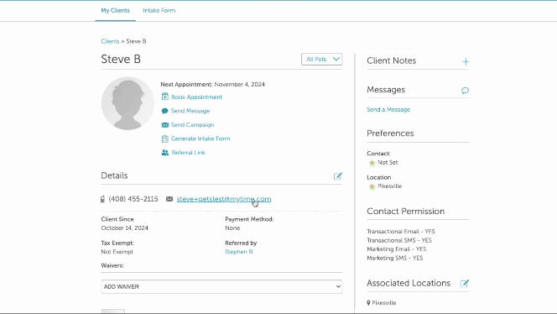This screenshot has width=557, height=314.
Task: Click the Send a Message link
Action: tap(388, 109)
